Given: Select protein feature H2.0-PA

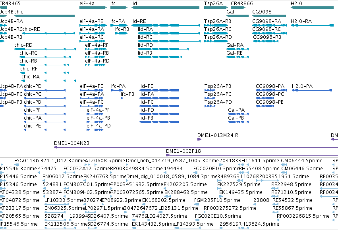Looking at the screenshot, I should pyautogui.click(x=312, y=90).
